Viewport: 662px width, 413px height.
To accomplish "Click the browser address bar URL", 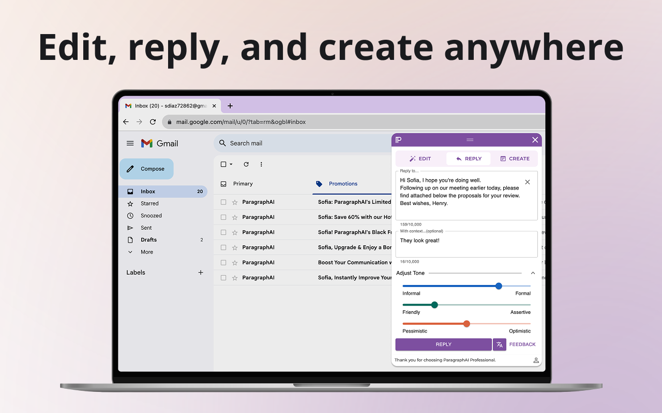I will [x=241, y=122].
